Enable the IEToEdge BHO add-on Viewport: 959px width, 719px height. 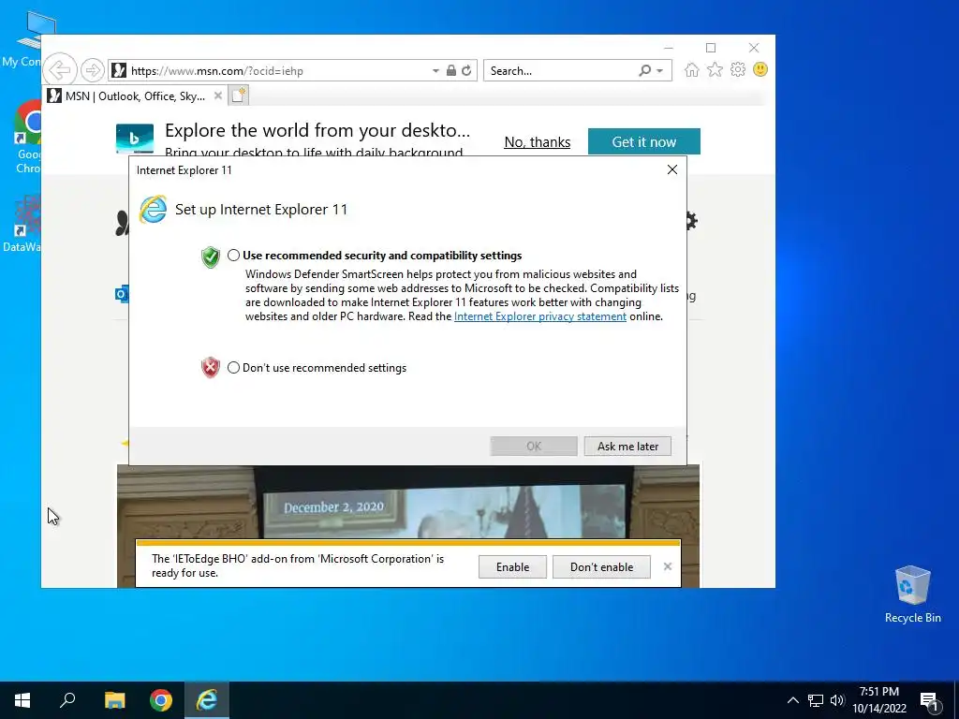(x=512, y=566)
